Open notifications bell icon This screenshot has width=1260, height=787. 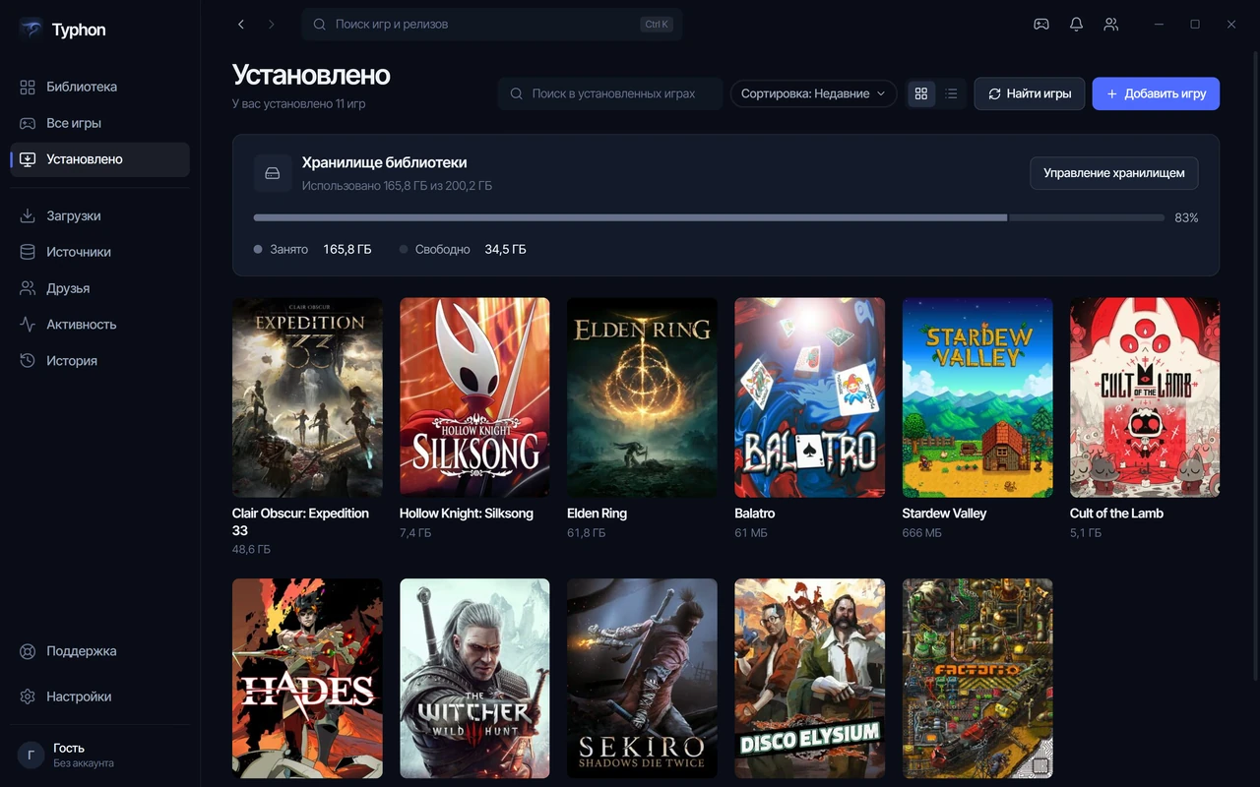pyautogui.click(x=1076, y=25)
